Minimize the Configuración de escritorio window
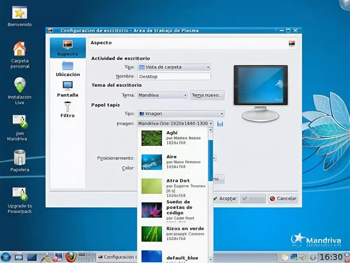 (282, 30)
